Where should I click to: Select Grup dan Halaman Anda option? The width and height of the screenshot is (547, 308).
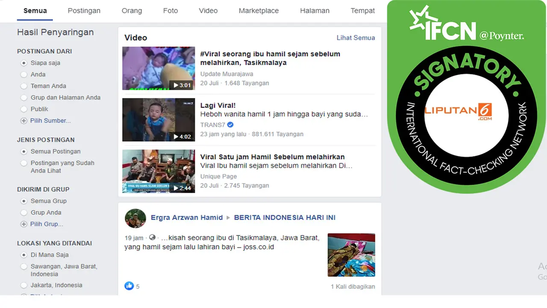(24, 98)
